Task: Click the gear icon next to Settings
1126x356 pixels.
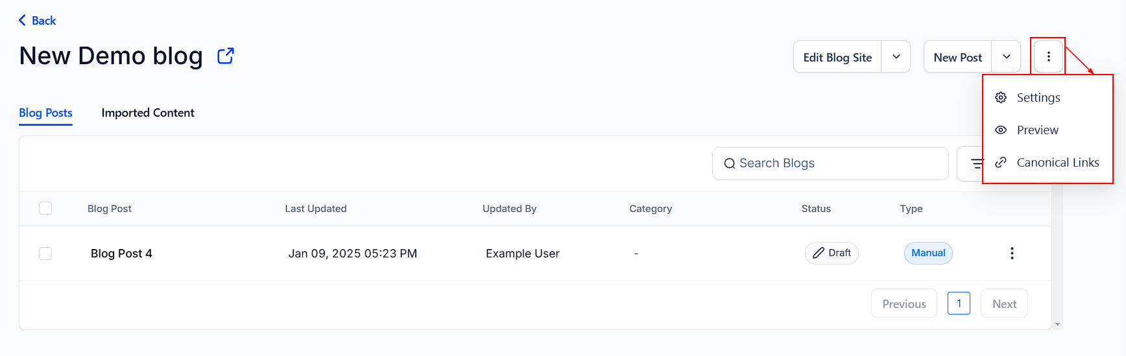Action: [1001, 97]
